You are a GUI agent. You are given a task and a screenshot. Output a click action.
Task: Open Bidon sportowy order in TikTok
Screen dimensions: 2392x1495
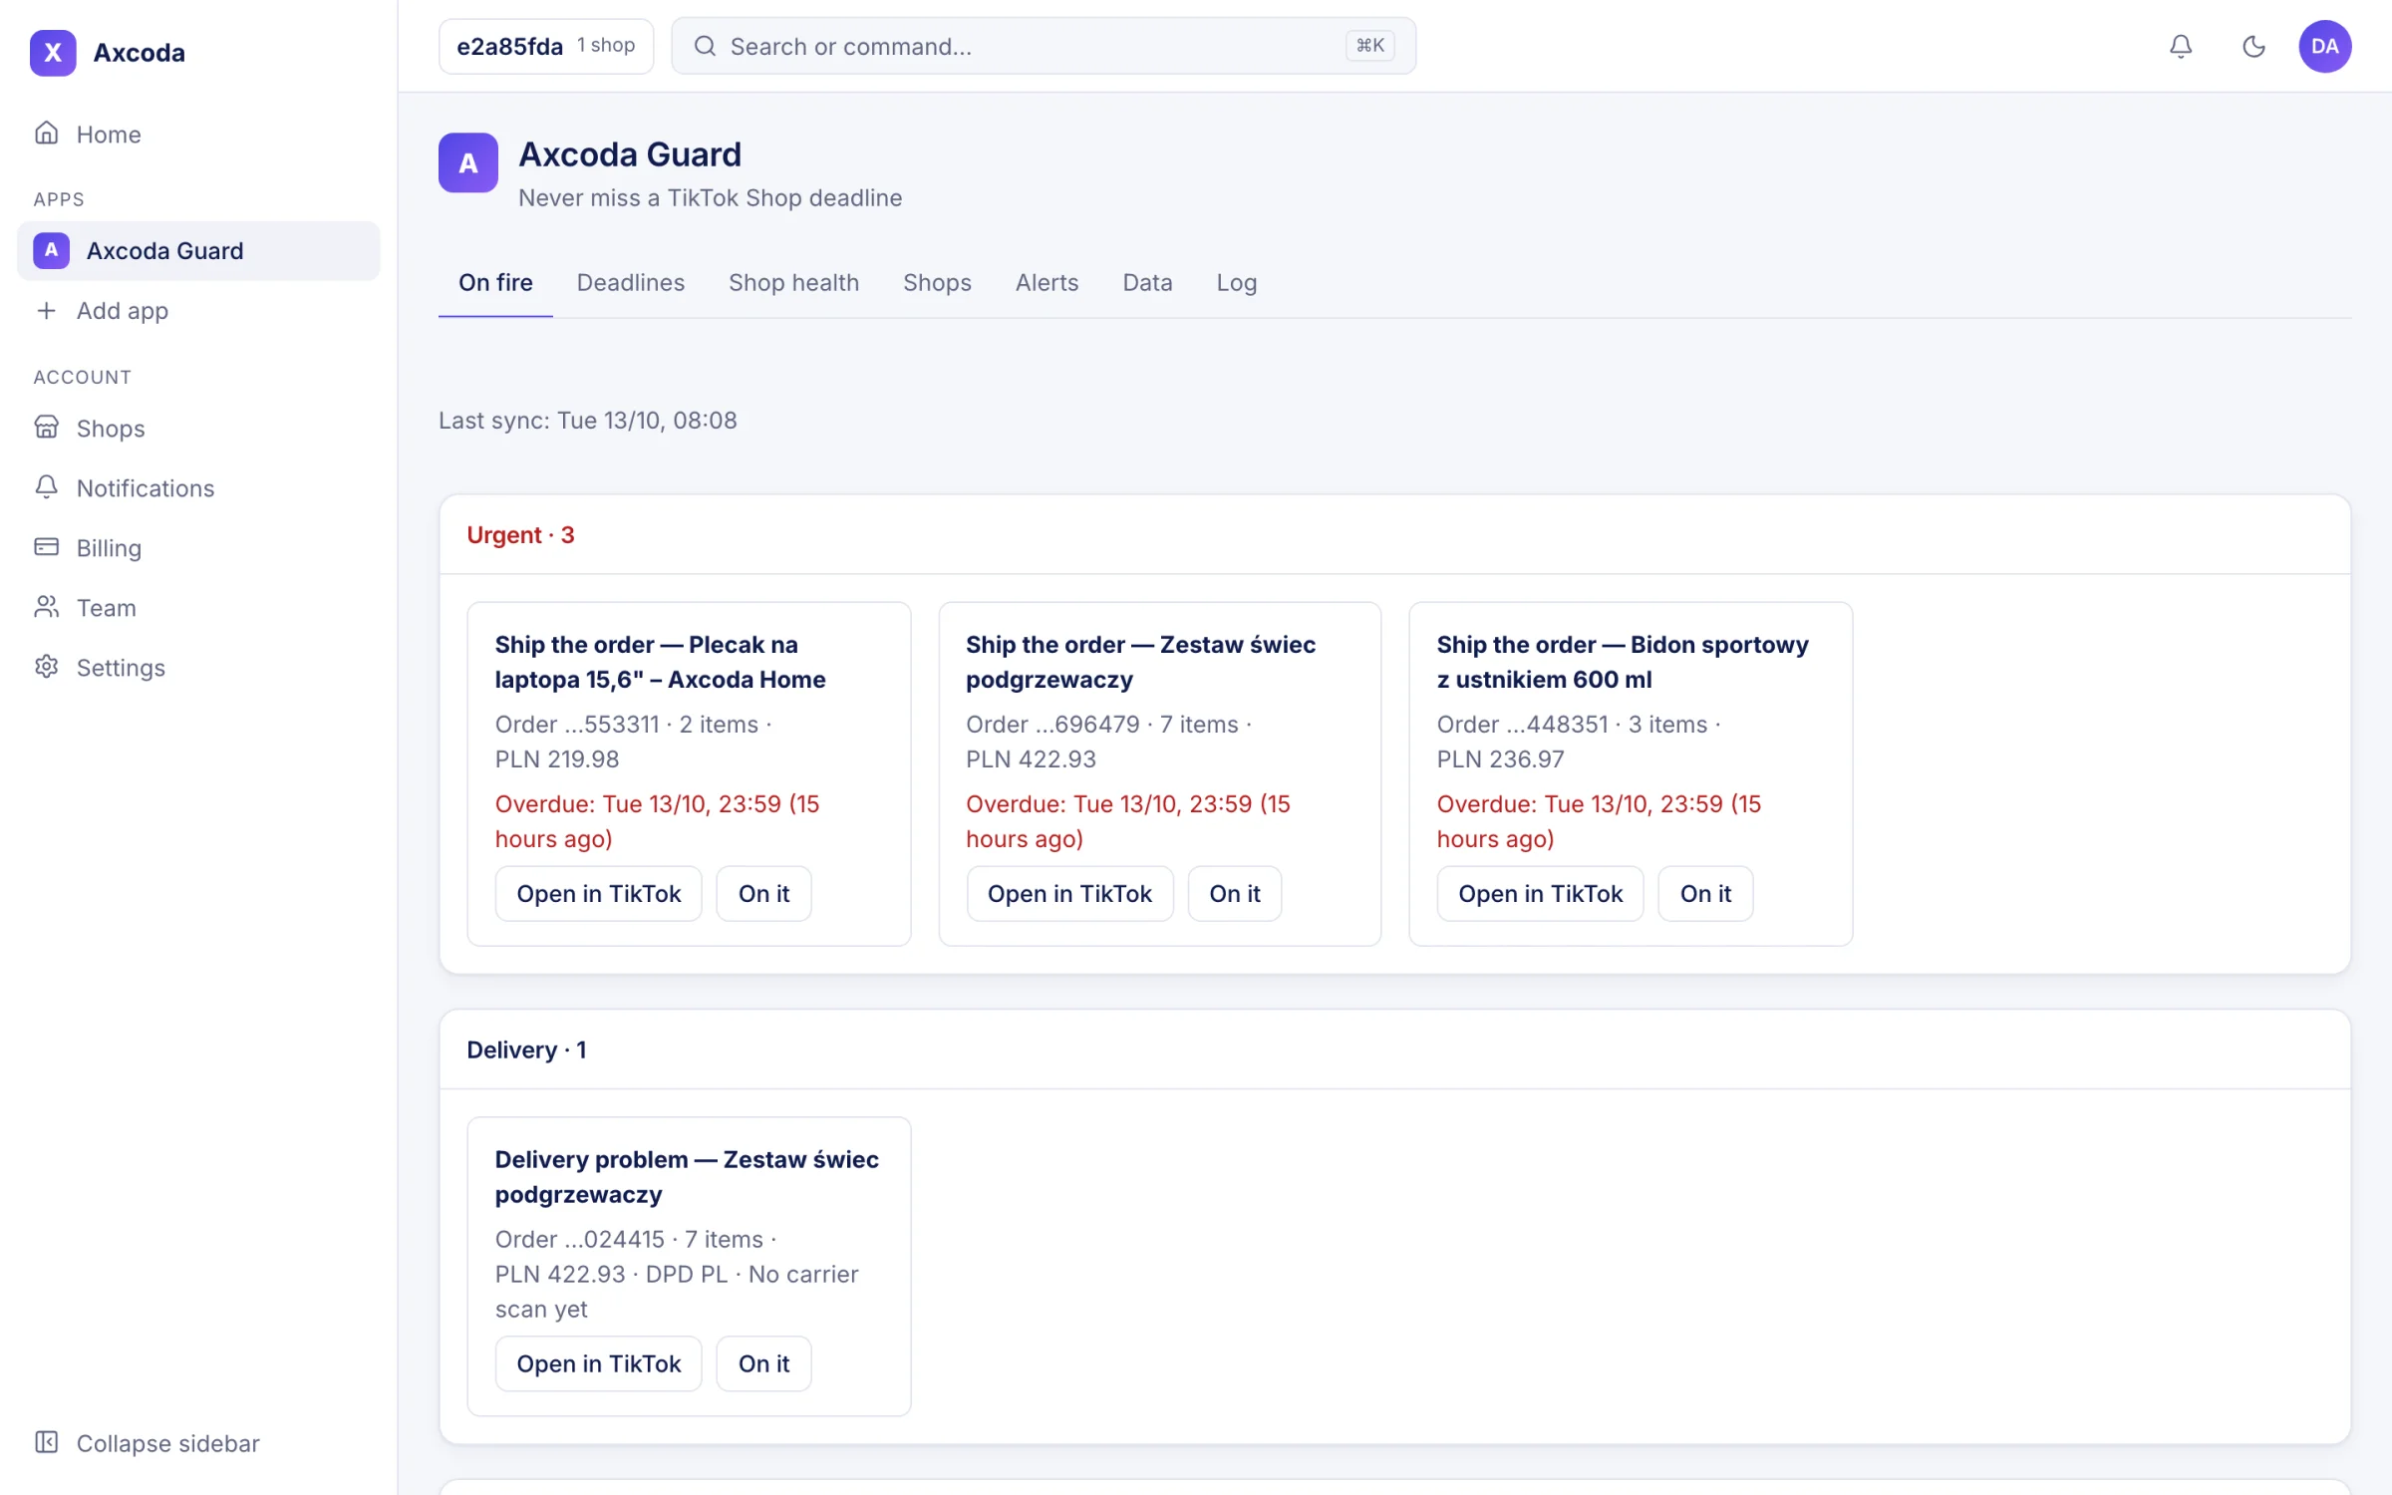[1540, 893]
